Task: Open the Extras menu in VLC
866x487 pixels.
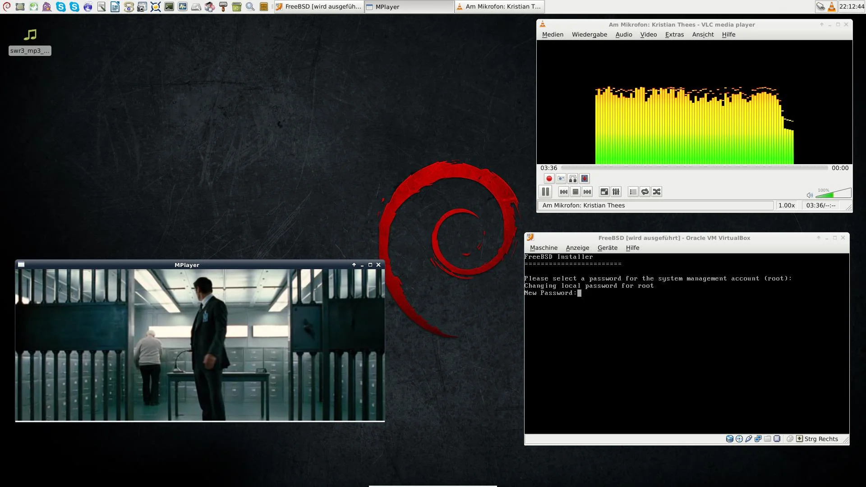Action: [x=674, y=35]
